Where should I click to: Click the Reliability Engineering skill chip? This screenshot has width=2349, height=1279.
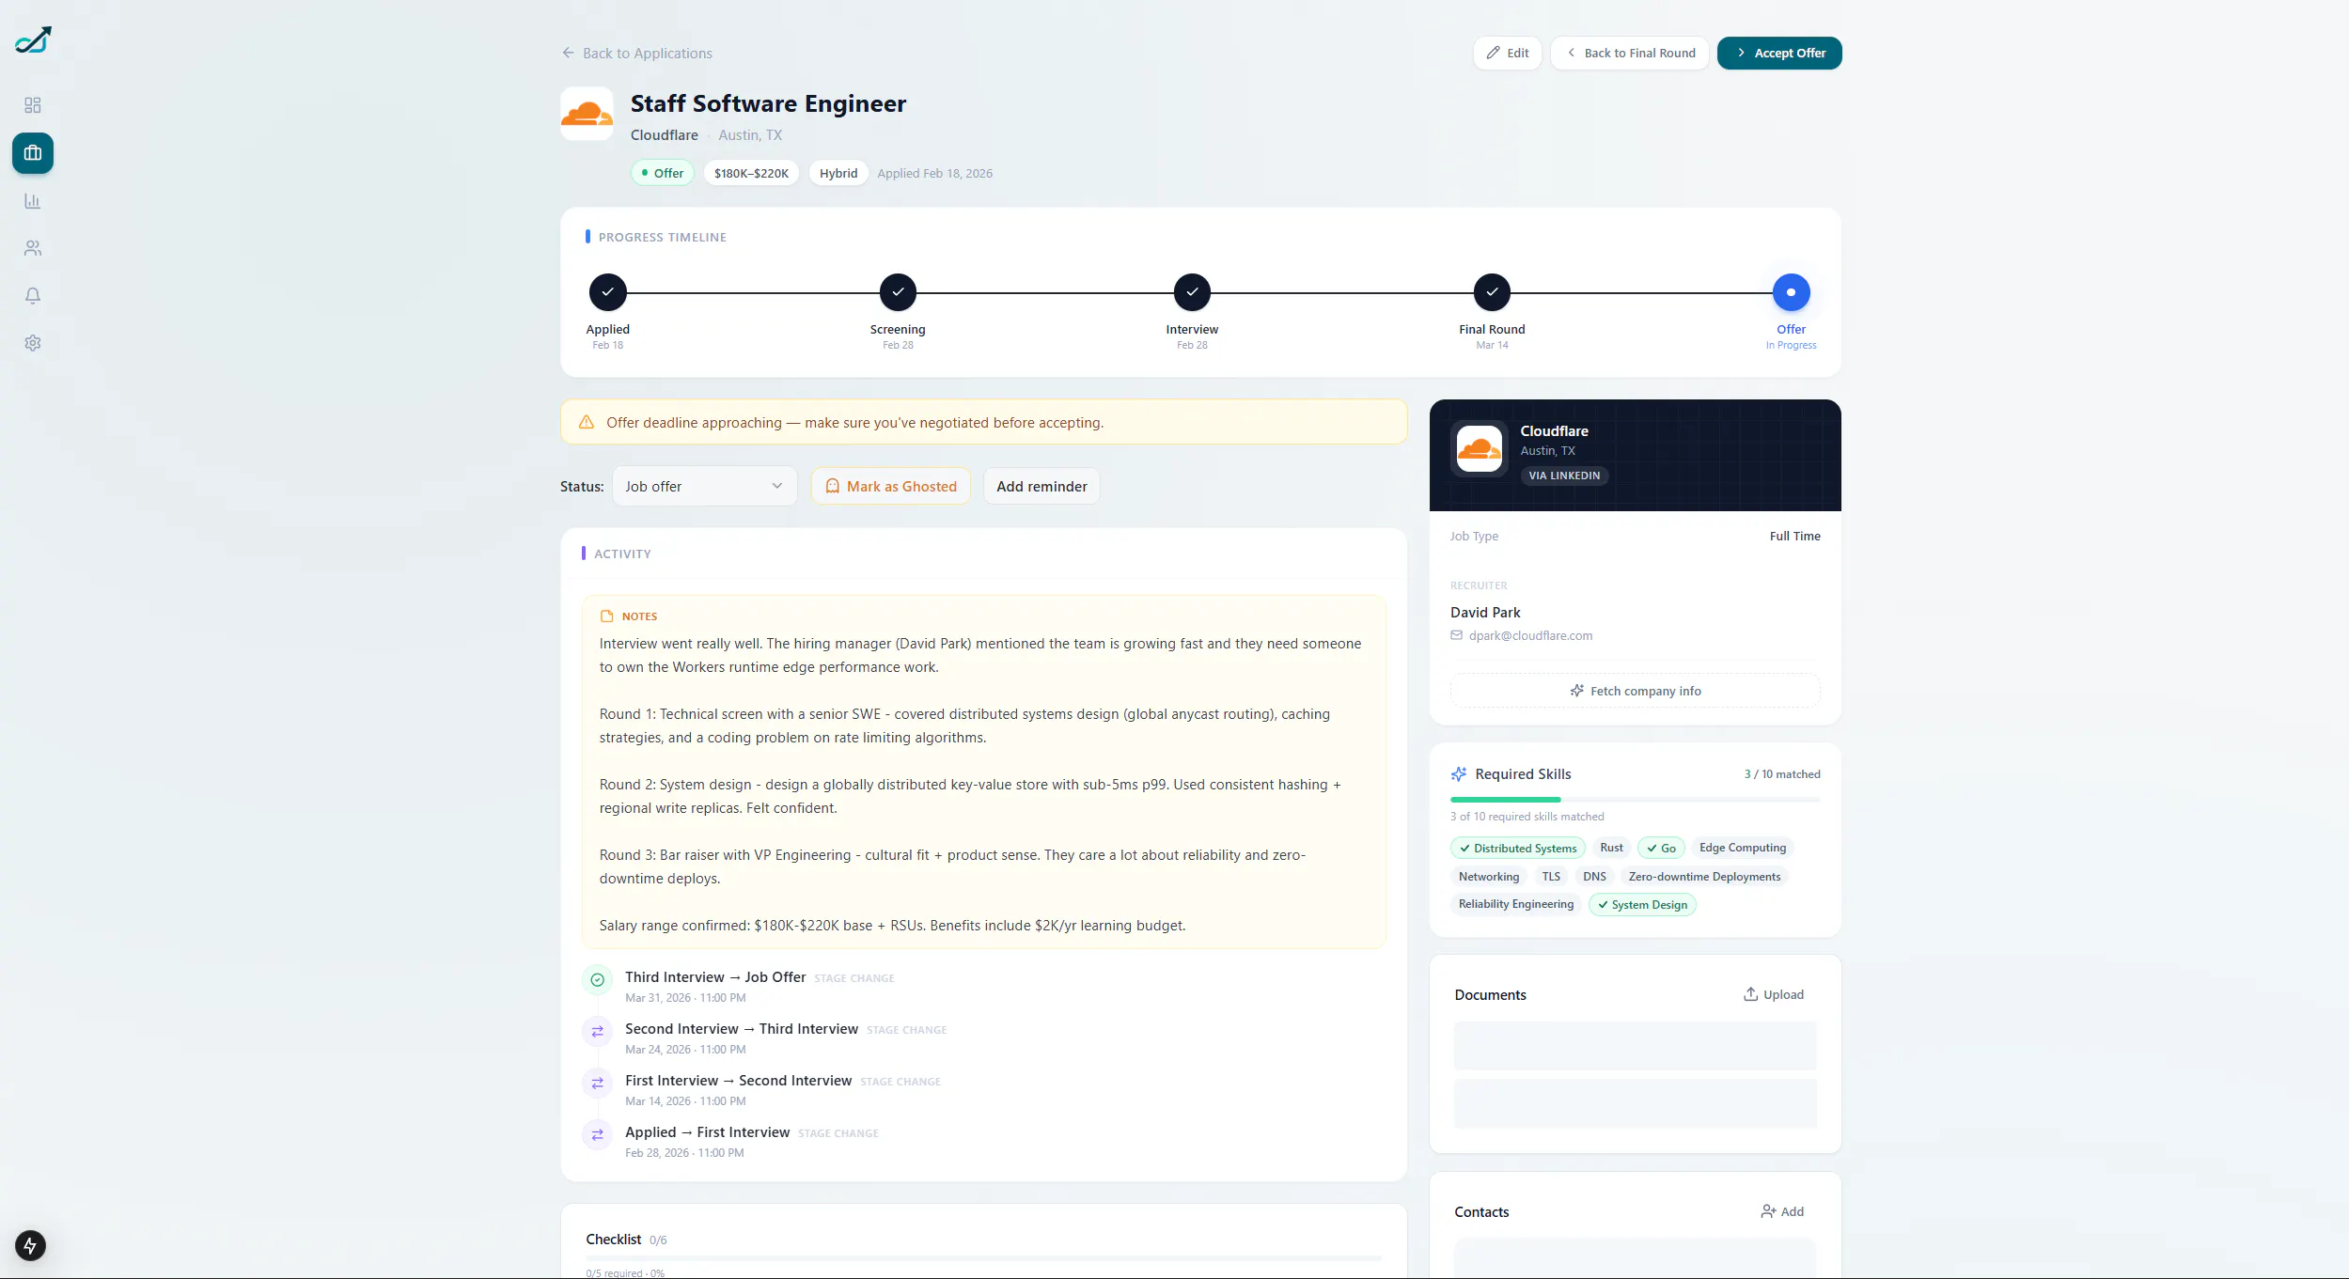(x=1516, y=904)
